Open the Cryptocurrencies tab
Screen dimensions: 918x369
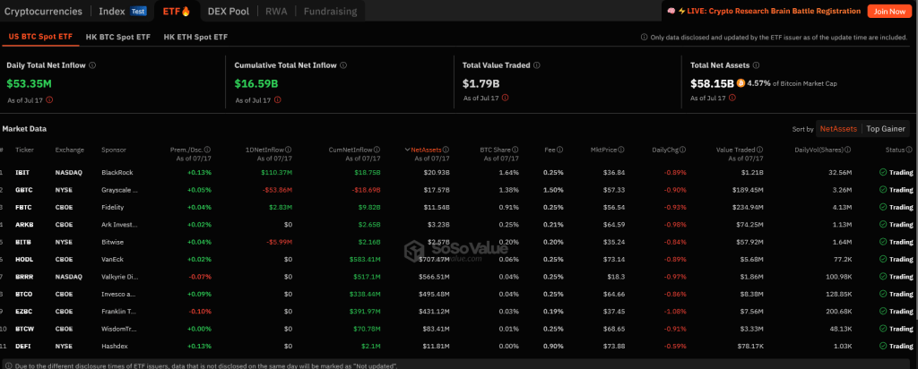43,11
